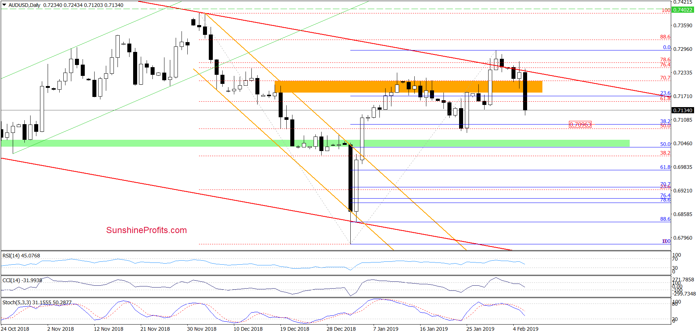697x334 pixels.
Task: Click the red 88.6 Fibonacci level label
Action: coord(665,37)
